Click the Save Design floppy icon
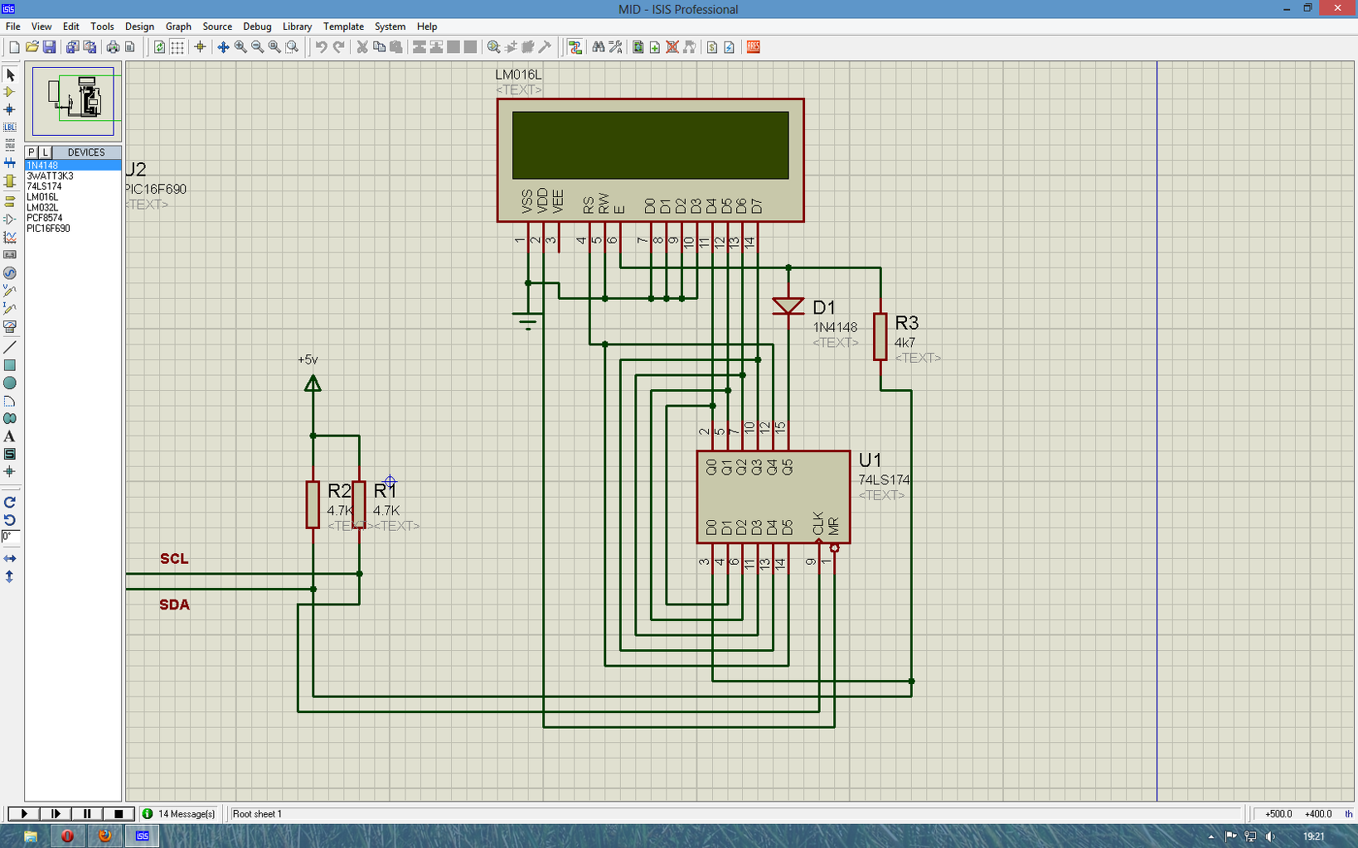The height and width of the screenshot is (848, 1358). pos(49,47)
